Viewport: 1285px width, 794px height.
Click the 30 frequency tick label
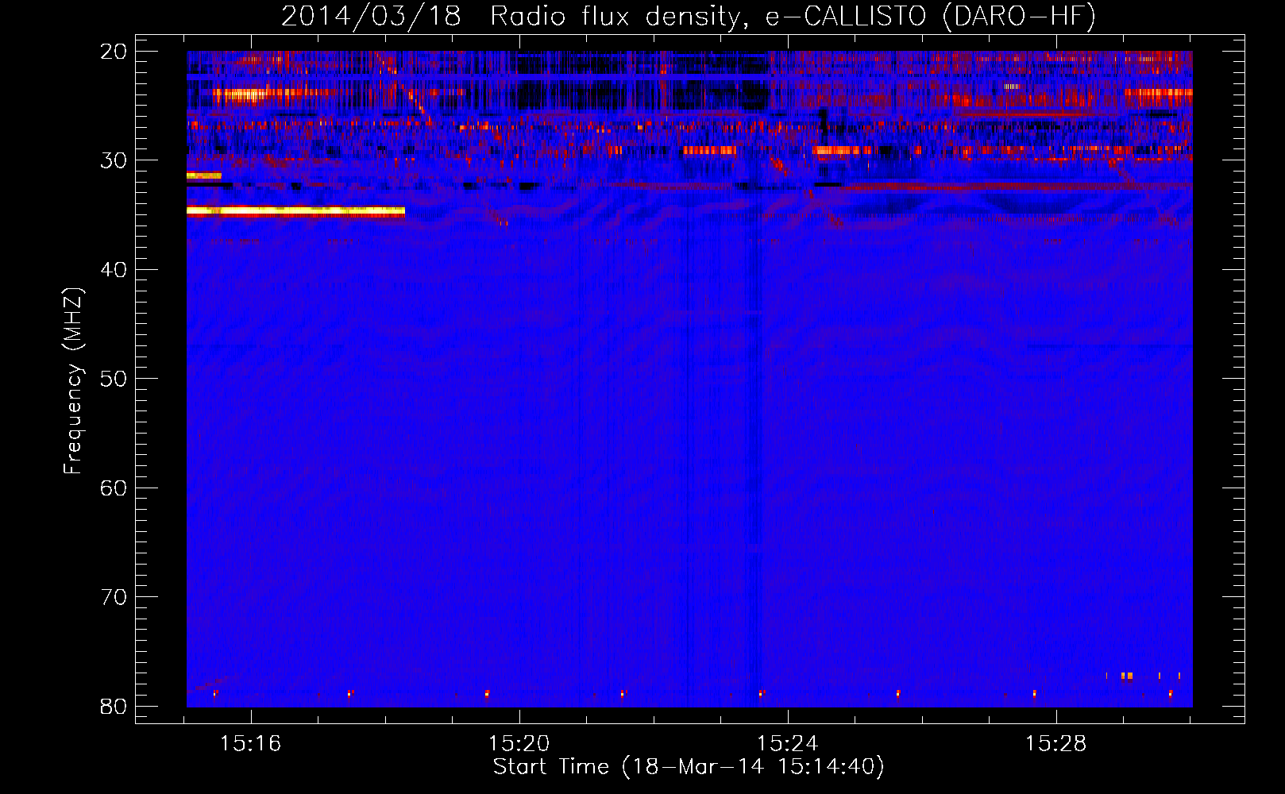pos(114,160)
